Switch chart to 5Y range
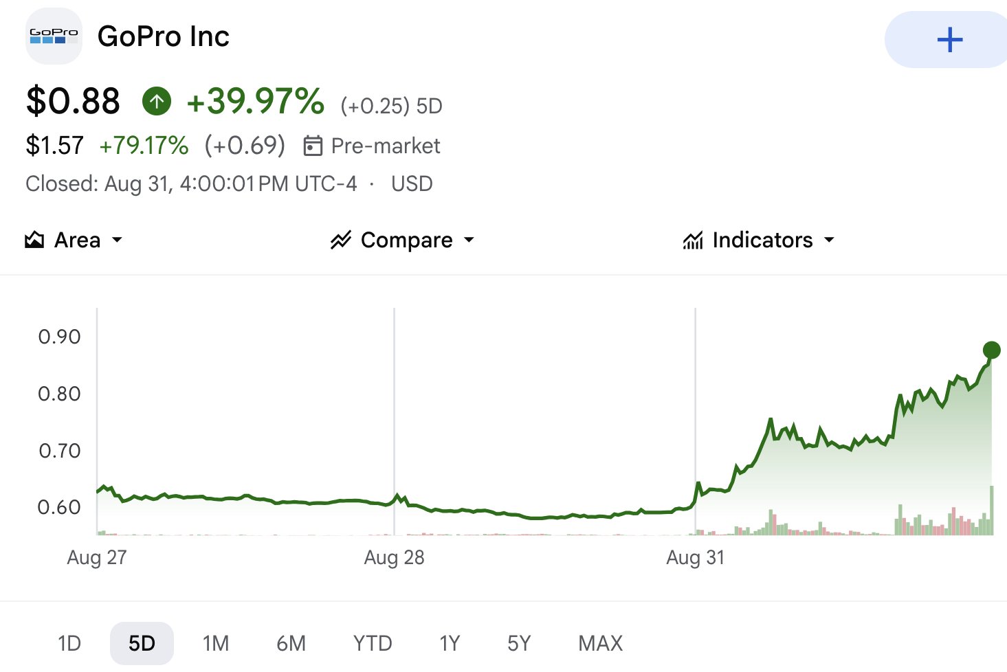This screenshot has height=672, width=1007. point(519,643)
